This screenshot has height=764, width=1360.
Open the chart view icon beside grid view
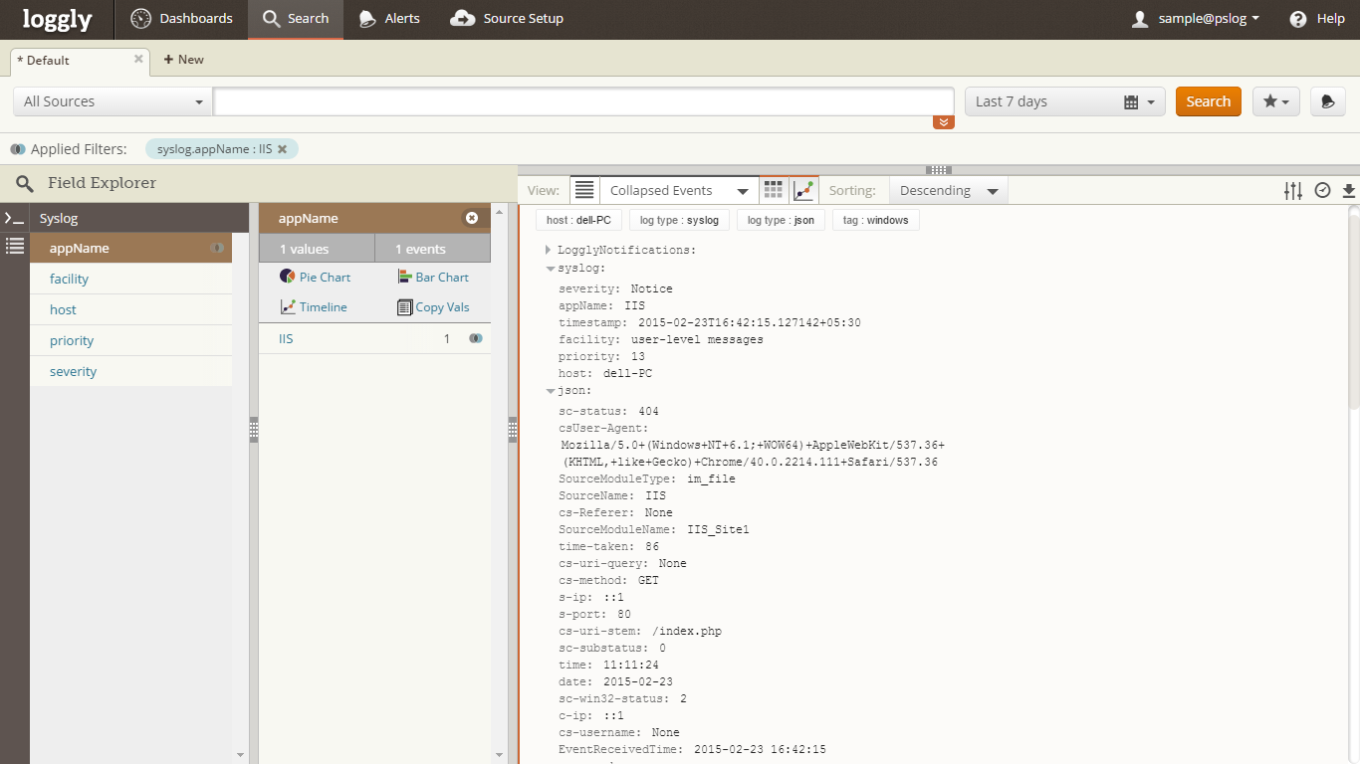803,190
